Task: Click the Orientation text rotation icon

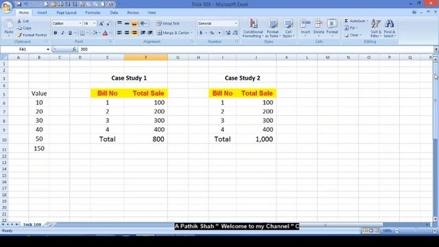Action: click(x=143, y=23)
